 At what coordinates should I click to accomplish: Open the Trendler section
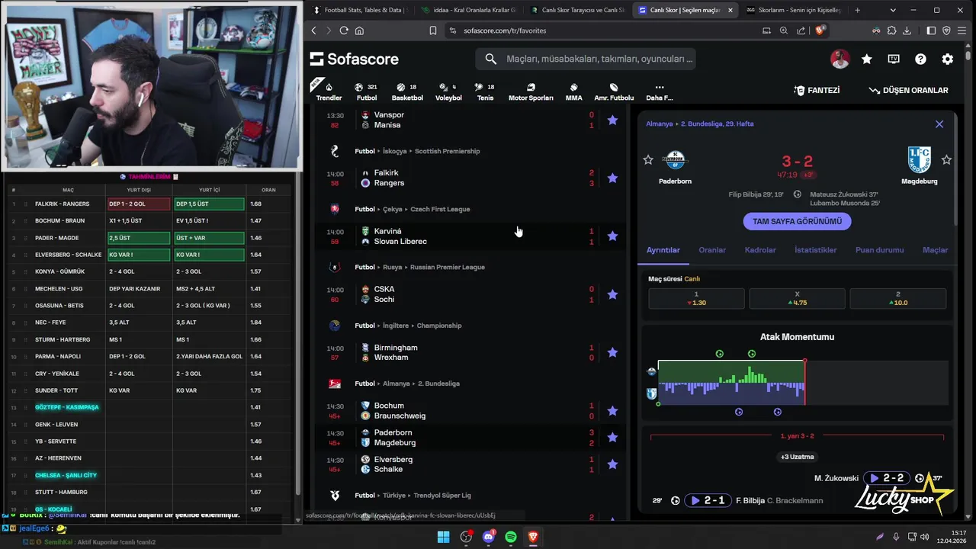pos(329,91)
